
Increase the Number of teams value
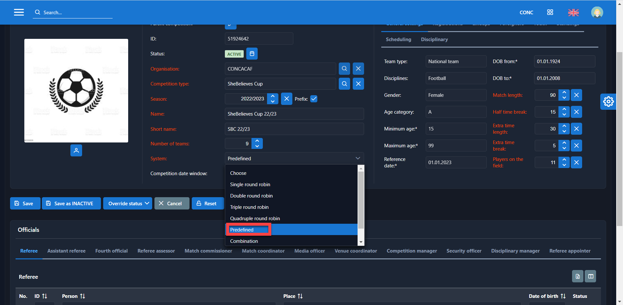[257, 141]
